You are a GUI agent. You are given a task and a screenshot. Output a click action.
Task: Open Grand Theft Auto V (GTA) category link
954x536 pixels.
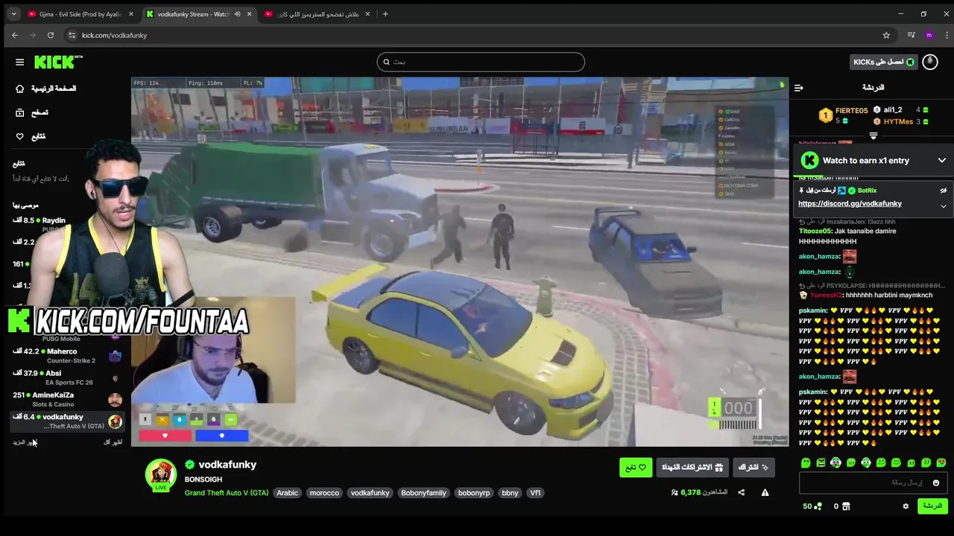[x=227, y=493]
